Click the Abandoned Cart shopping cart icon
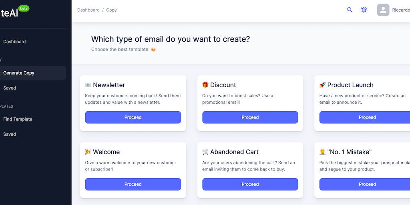The width and height of the screenshot is (410, 205). [205, 152]
